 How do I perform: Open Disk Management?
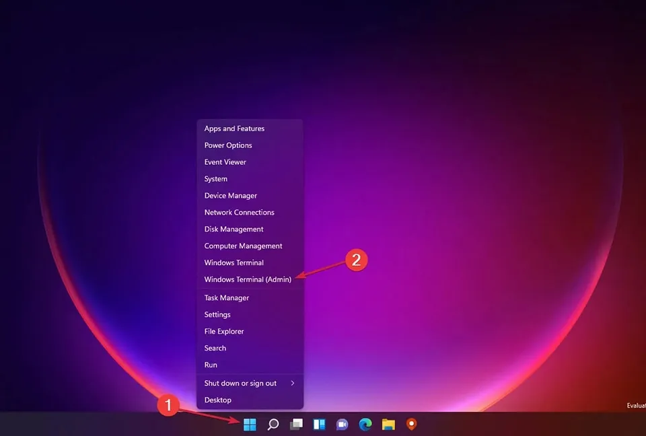click(234, 229)
